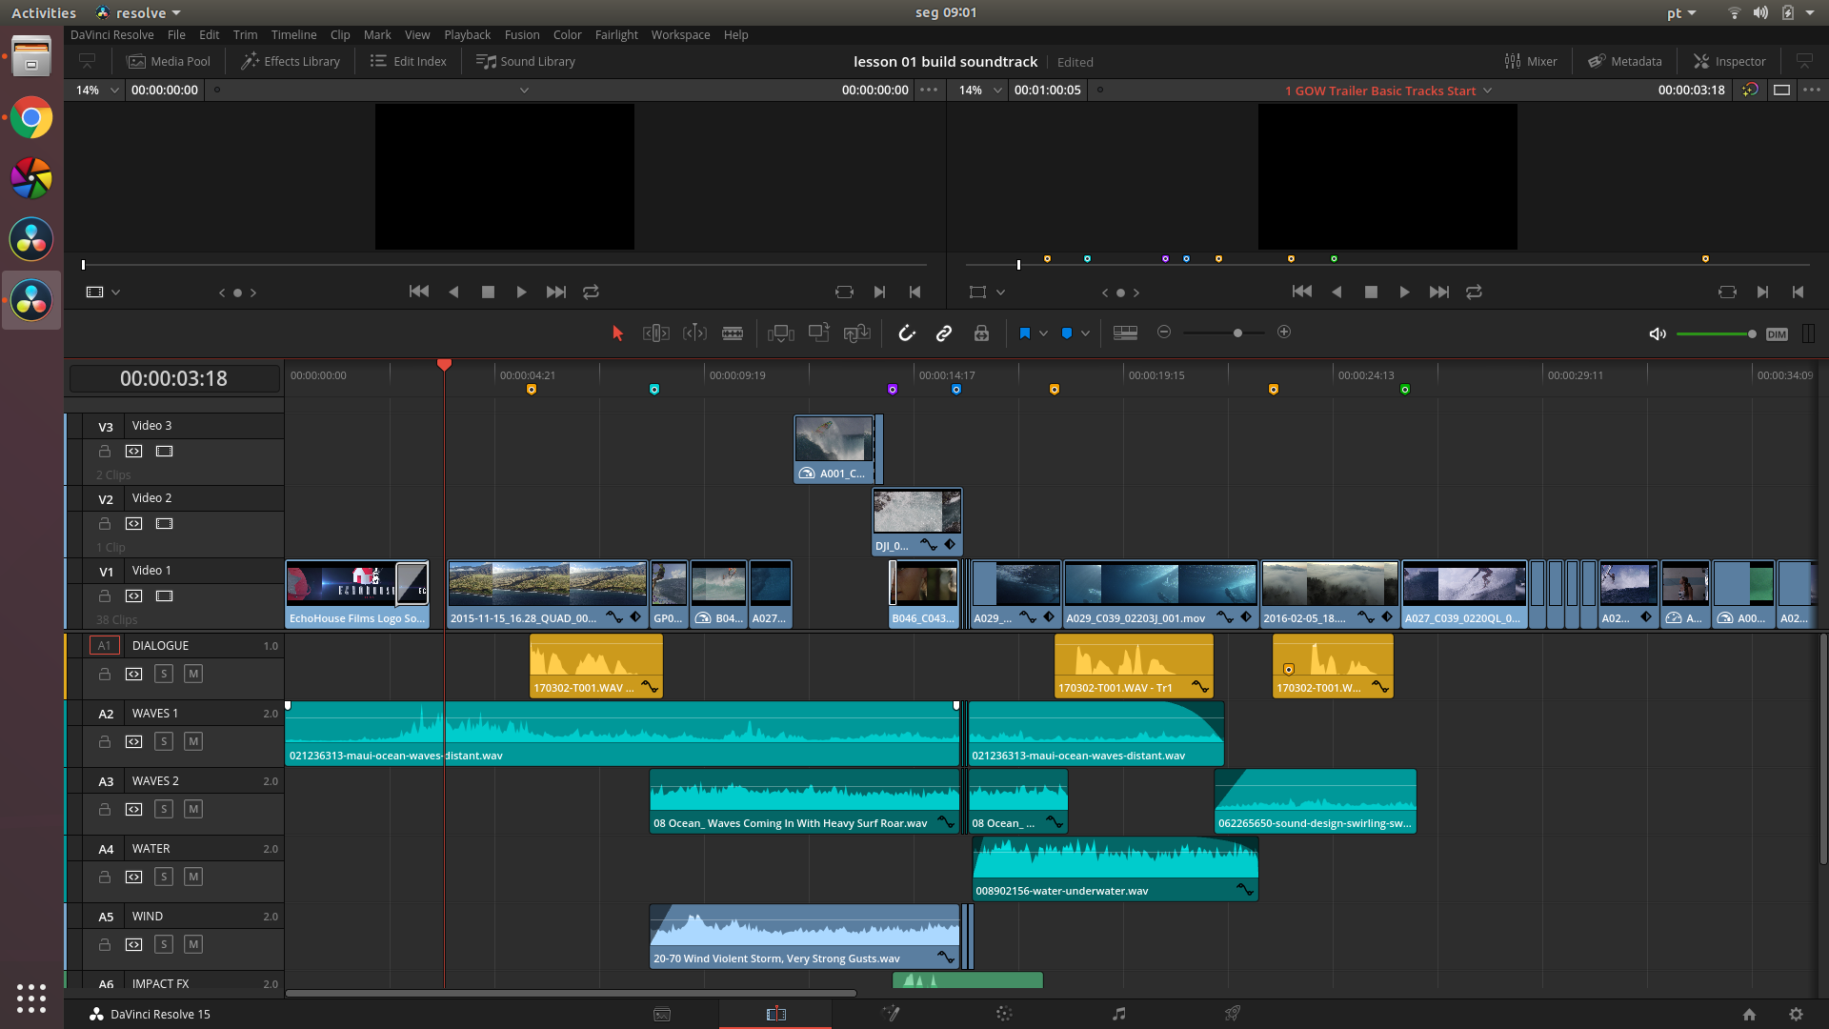The width and height of the screenshot is (1829, 1029).
Task: Open the Inspector panel
Action: point(1730,61)
